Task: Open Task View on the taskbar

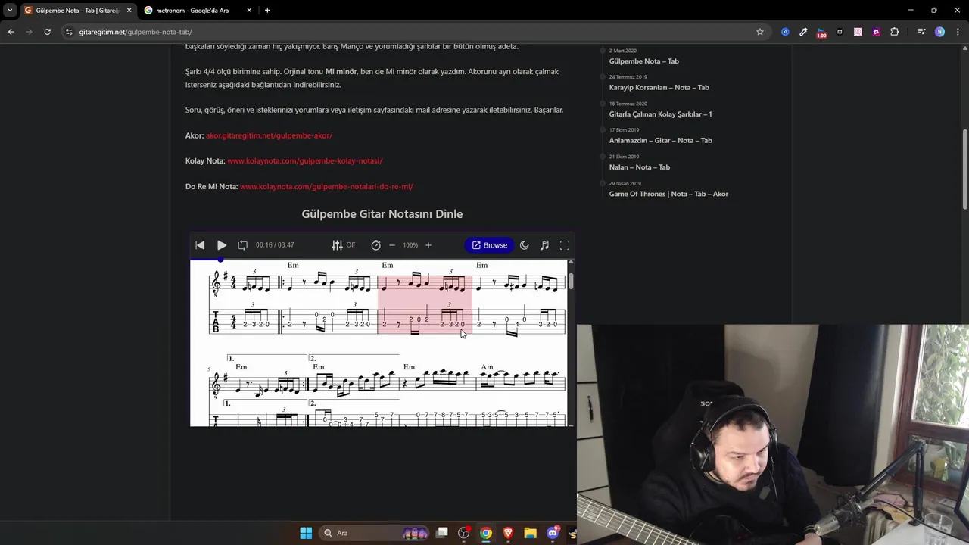Action: pyautogui.click(x=442, y=533)
